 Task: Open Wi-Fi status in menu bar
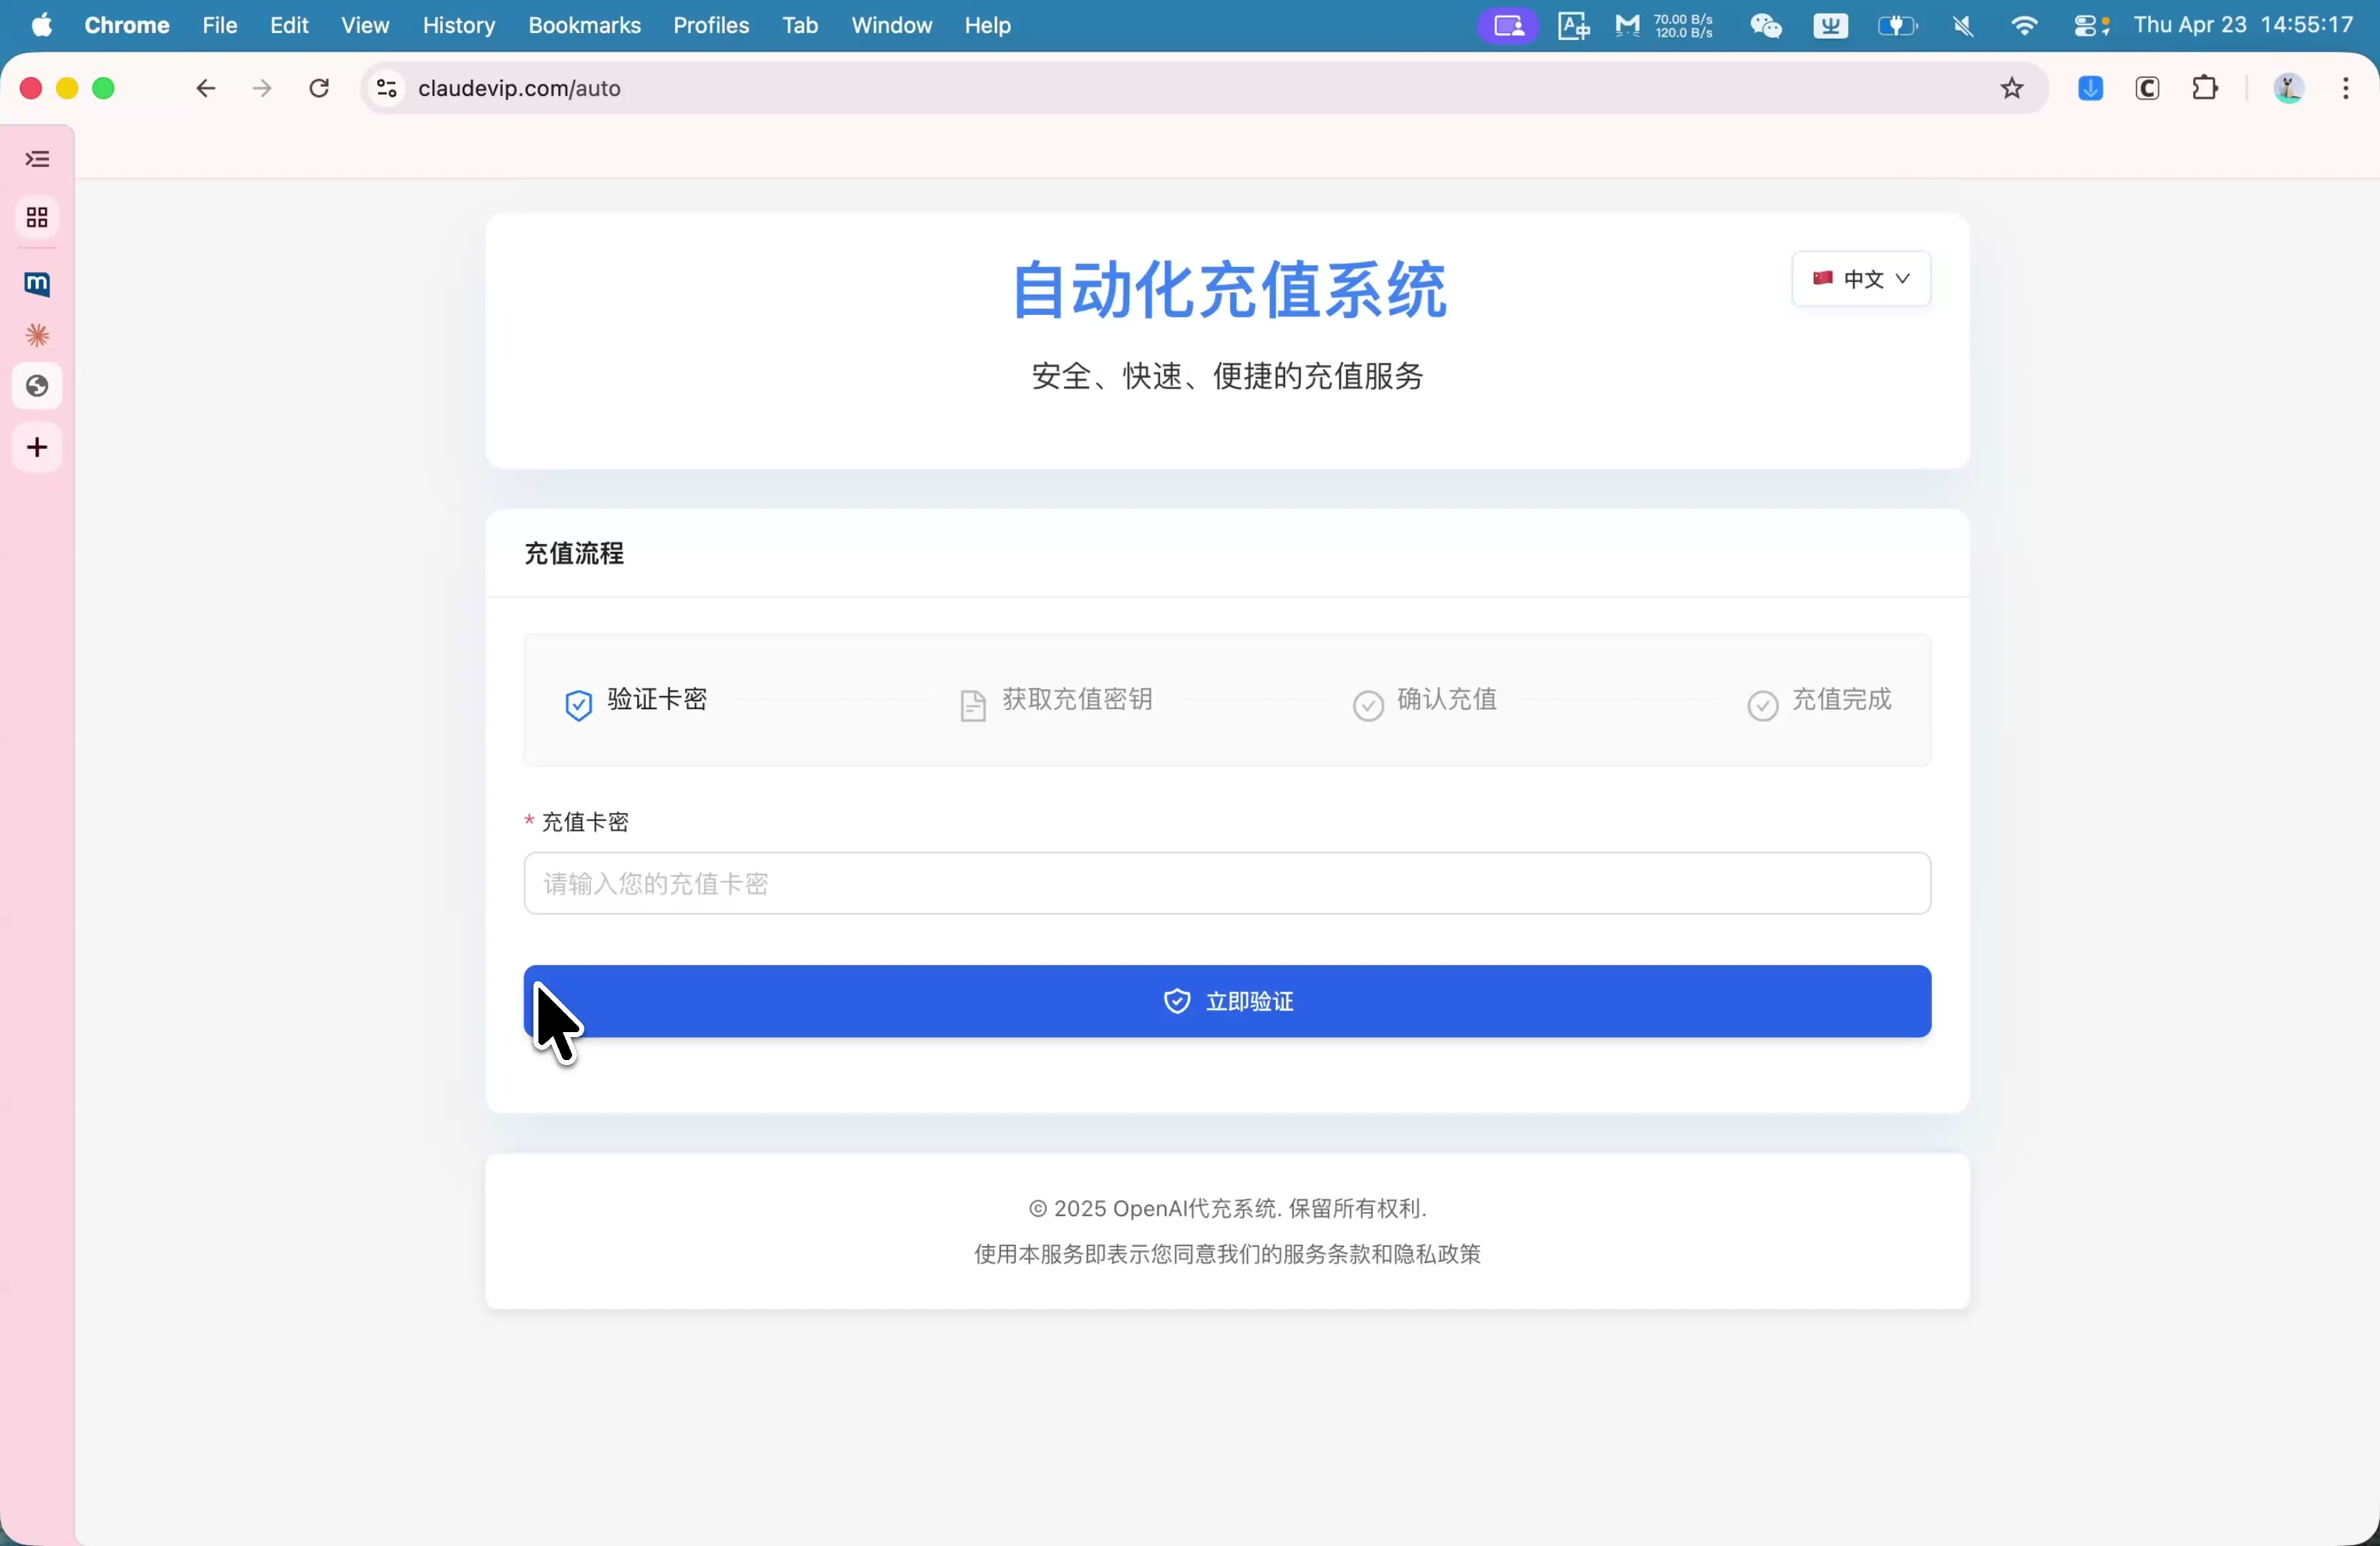(2024, 26)
